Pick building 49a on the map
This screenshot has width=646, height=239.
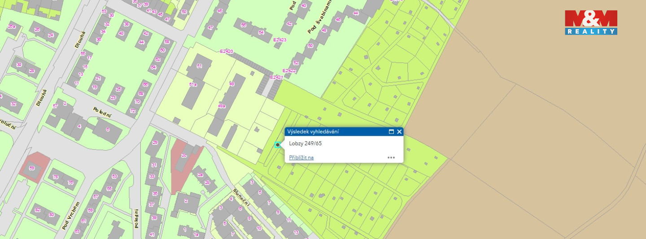pos(221,106)
